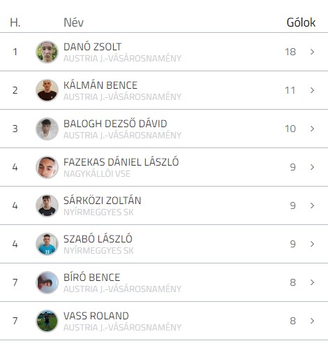Select the Bíró Bence name link
Image resolution: width=328 pixels, height=348 pixels.
click(91, 277)
